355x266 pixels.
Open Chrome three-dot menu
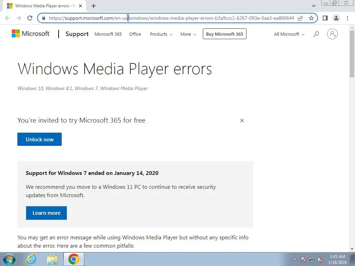pyautogui.click(x=347, y=18)
